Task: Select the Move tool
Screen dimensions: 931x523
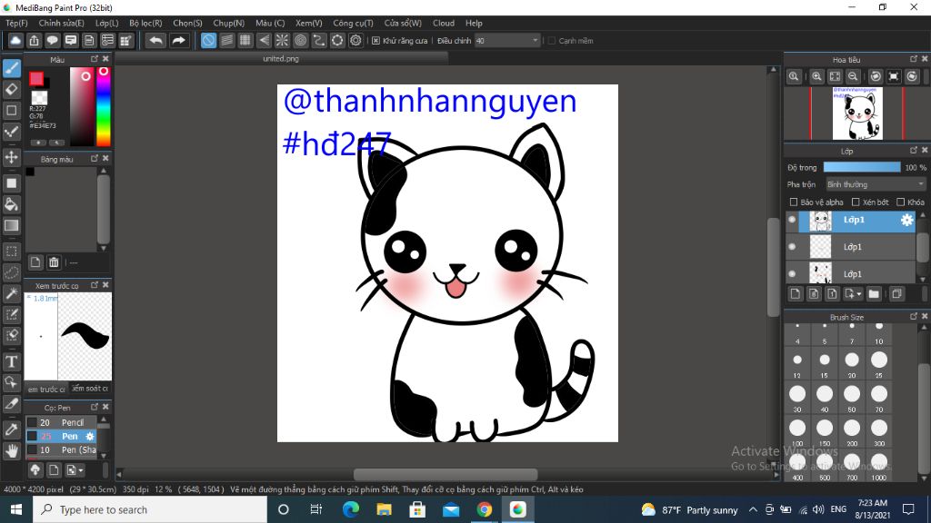Action: pos(11,157)
